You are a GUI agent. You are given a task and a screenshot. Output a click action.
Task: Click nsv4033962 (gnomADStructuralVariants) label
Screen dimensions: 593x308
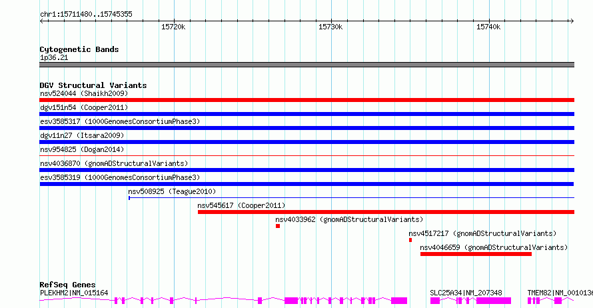(349, 219)
